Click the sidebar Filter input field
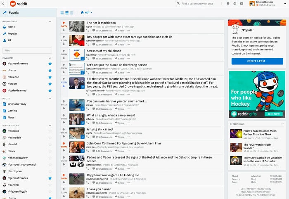 click(x=27, y=50)
